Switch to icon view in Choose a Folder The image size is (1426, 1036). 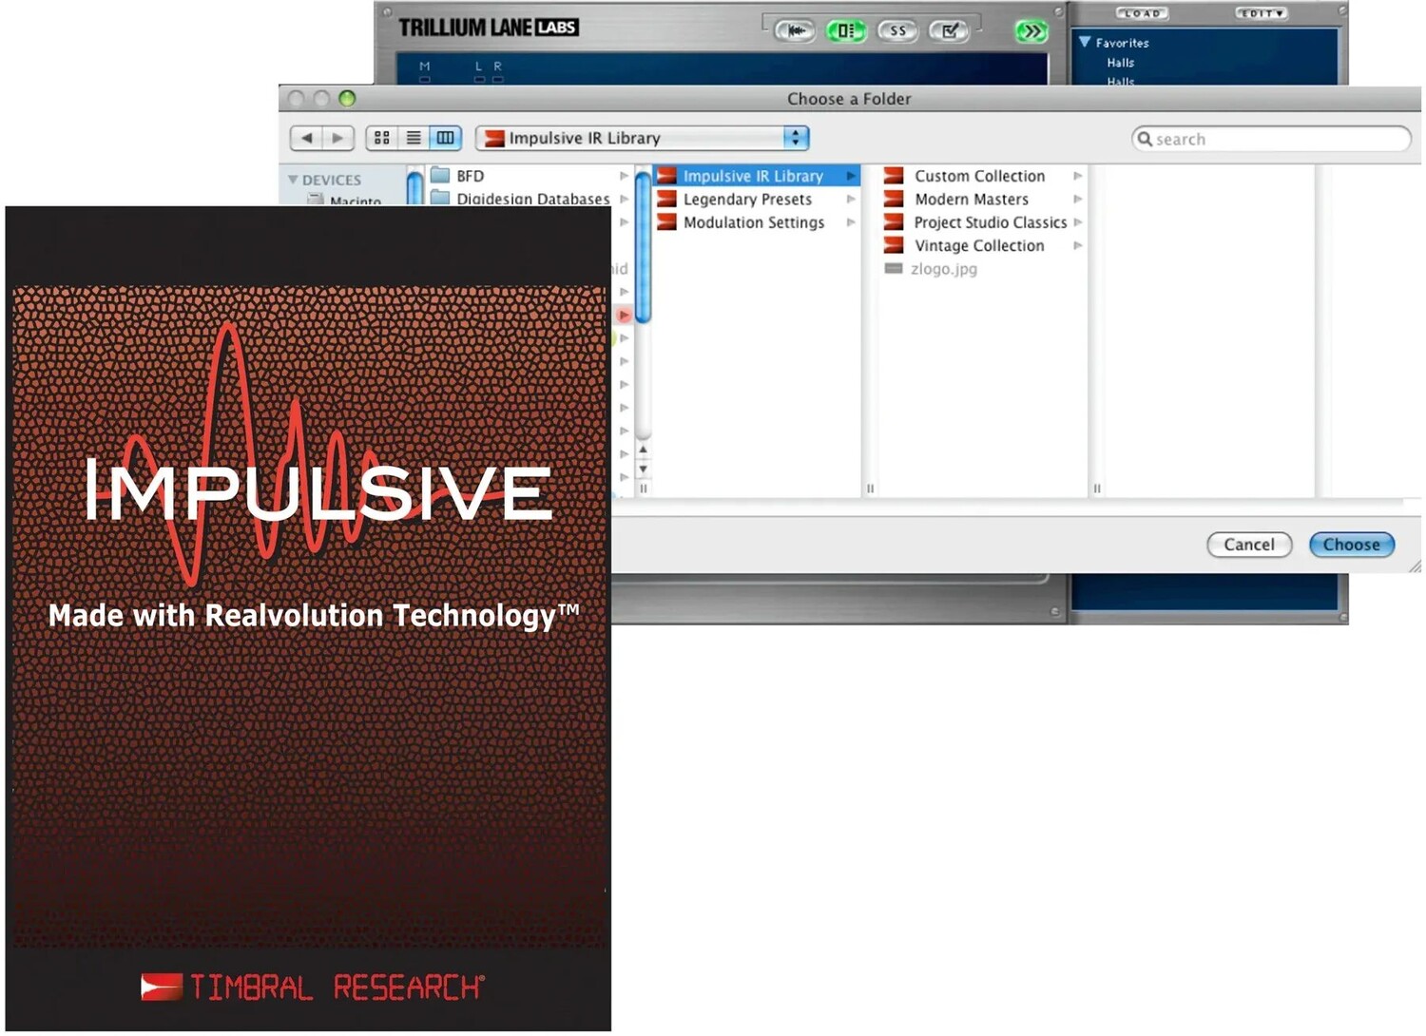coord(382,138)
